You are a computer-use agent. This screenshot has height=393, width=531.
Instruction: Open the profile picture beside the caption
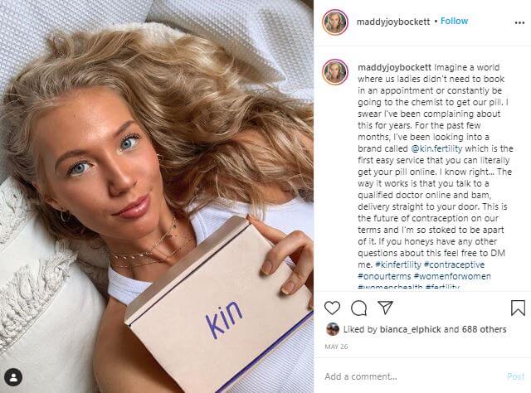click(335, 71)
